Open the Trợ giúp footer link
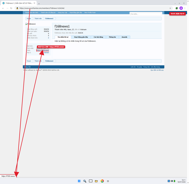 139,67
